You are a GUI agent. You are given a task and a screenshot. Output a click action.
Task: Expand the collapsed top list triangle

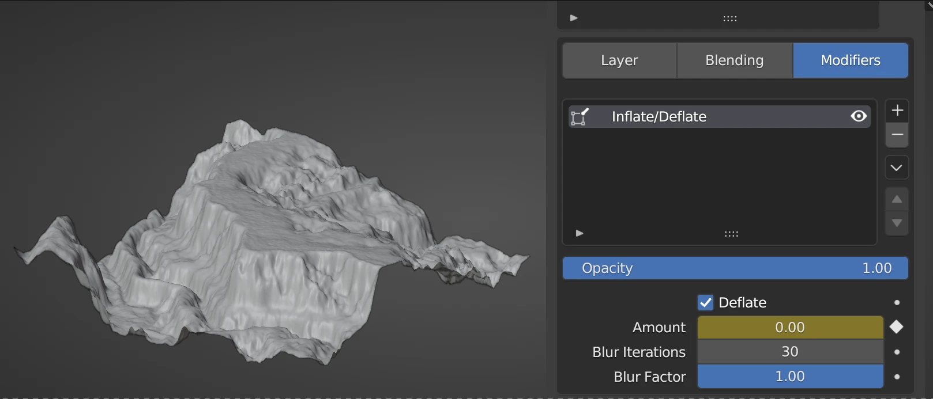pos(574,18)
